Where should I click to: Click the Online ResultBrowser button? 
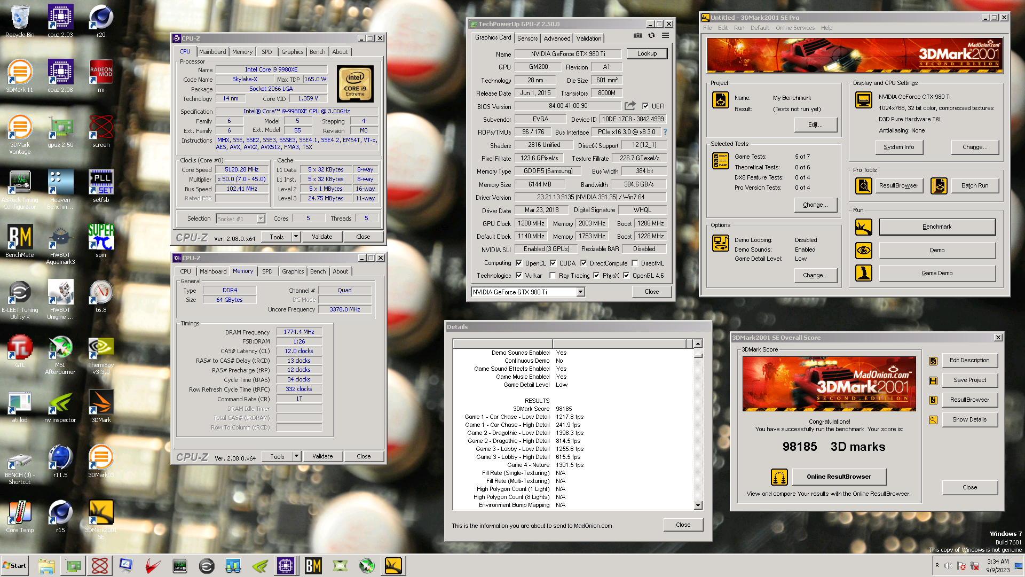coord(839,477)
